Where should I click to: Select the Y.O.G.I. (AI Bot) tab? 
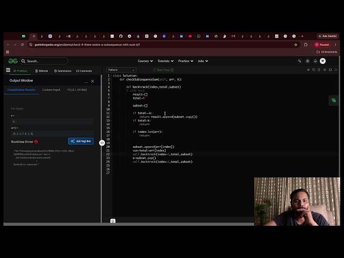77,90
